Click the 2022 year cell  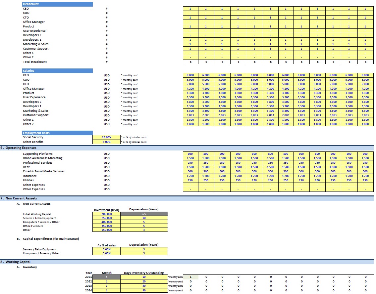[88, 281]
